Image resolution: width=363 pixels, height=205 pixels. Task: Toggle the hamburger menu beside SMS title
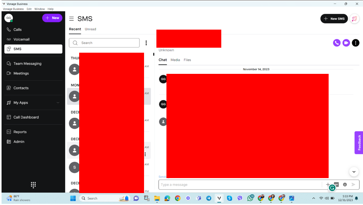tap(71, 19)
